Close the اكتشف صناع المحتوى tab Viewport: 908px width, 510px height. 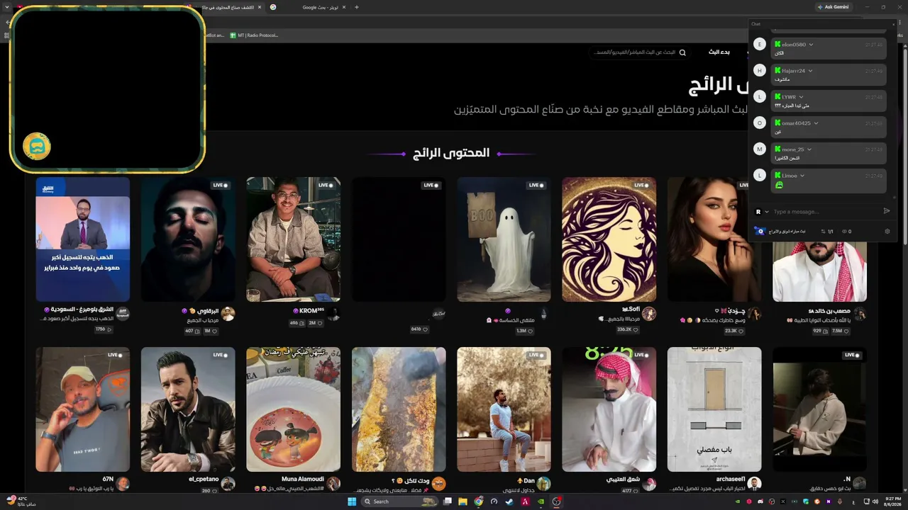[260, 7]
